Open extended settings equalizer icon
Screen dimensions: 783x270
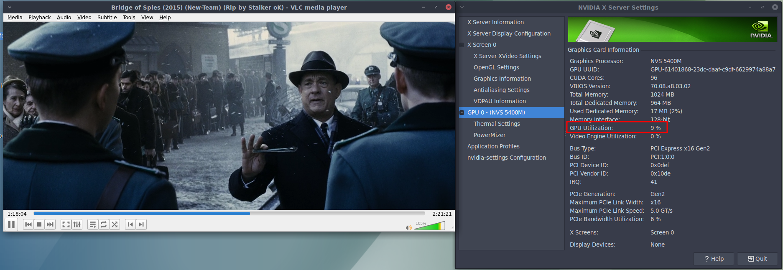tap(77, 224)
